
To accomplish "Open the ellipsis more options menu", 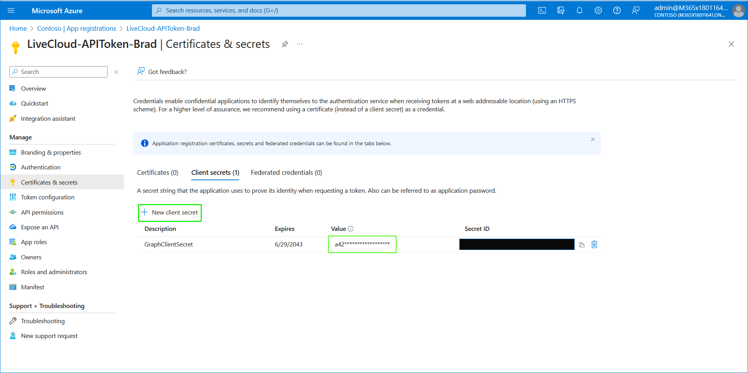I will pyautogui.click(x=300, y=44).
